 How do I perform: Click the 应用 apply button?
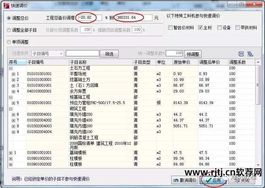pyautogui.click(x=213, y=180)
